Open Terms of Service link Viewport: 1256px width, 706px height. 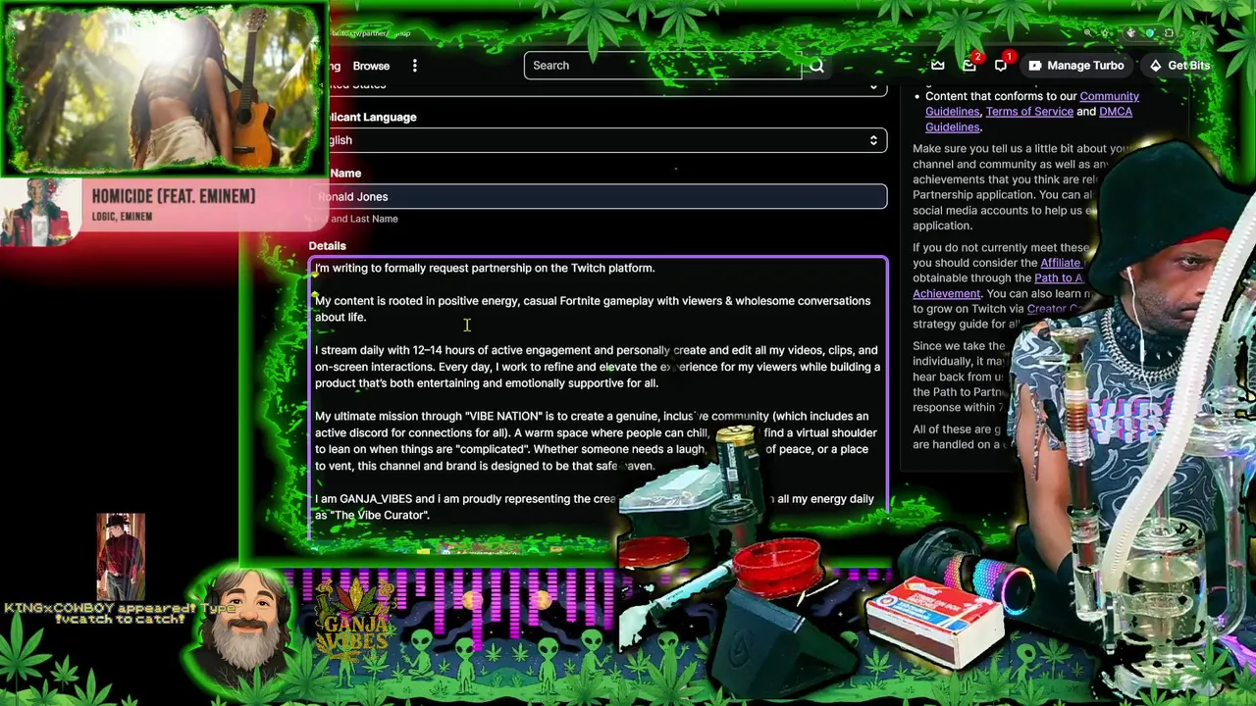click(1029, 112)
